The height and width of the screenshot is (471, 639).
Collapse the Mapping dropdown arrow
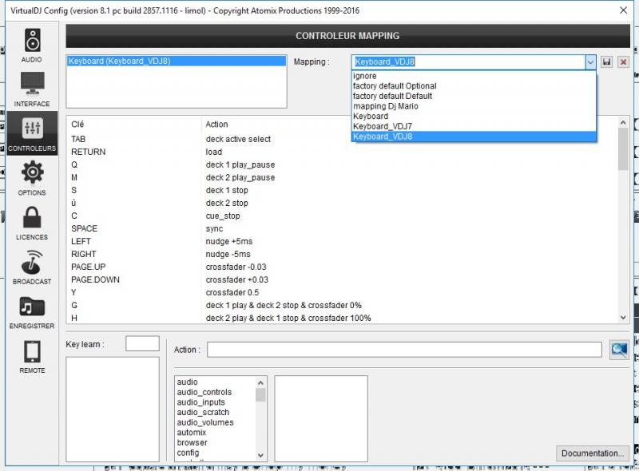[x=589, y=61]
